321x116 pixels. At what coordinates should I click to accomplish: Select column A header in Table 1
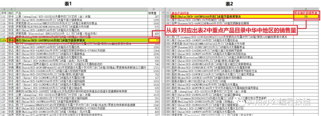(4, 10)
